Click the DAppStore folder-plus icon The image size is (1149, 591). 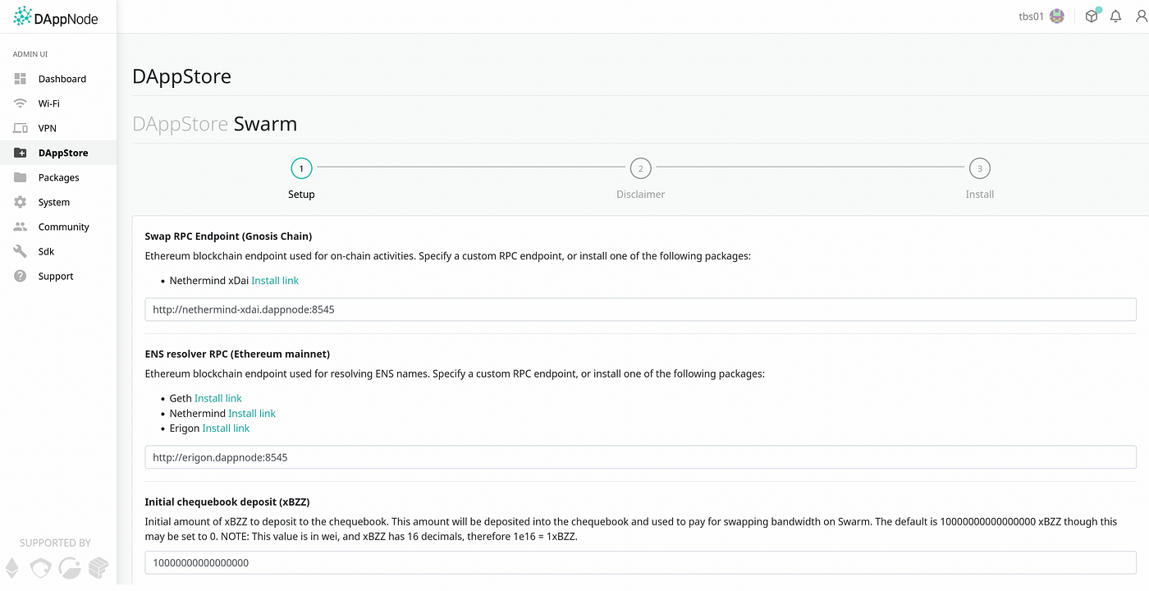pyautogui.click(x=21, y=153)
